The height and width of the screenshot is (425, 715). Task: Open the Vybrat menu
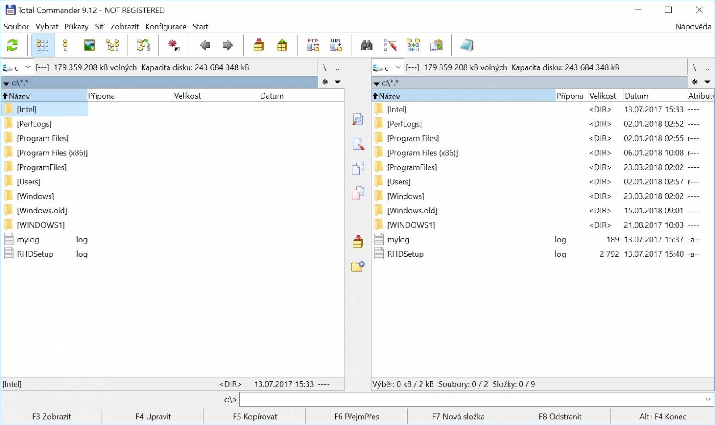tap(47, 26)
